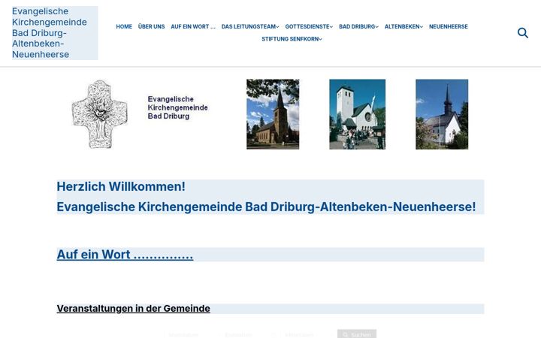Click 'Evangelische Kirchengemeinde Bad Driburg' banner text
This screenshot has height=338, width=541.
tap(177, 107)
